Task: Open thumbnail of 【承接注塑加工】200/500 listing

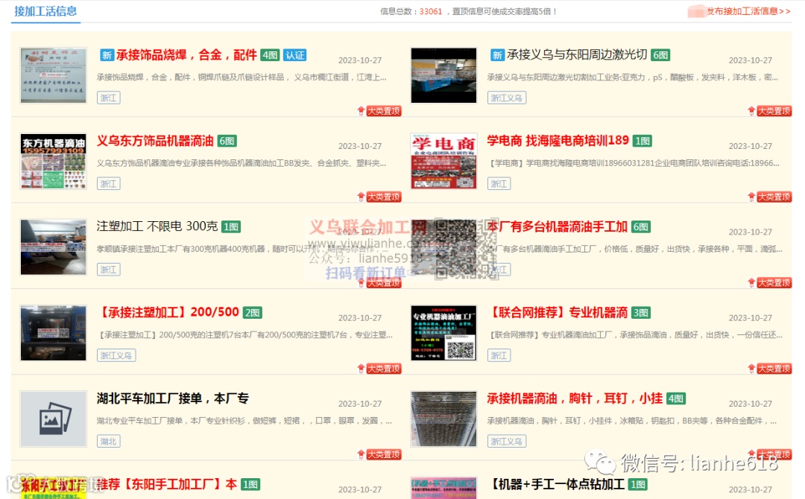Action: coord(54,334)
